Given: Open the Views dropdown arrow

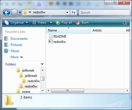Looking at the screenshot, I should [x=51, y=23].
